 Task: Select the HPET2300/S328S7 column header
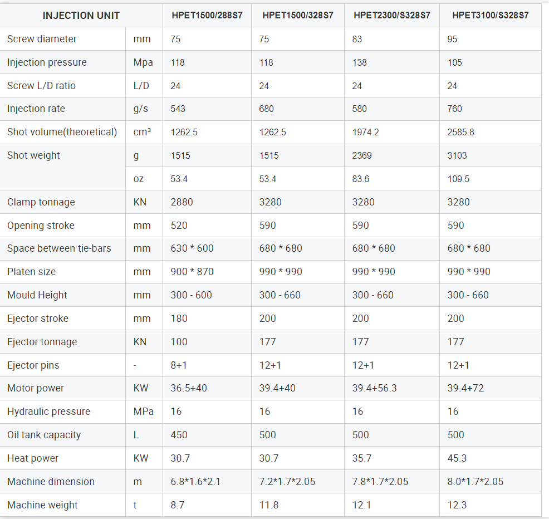pos(392,16)
